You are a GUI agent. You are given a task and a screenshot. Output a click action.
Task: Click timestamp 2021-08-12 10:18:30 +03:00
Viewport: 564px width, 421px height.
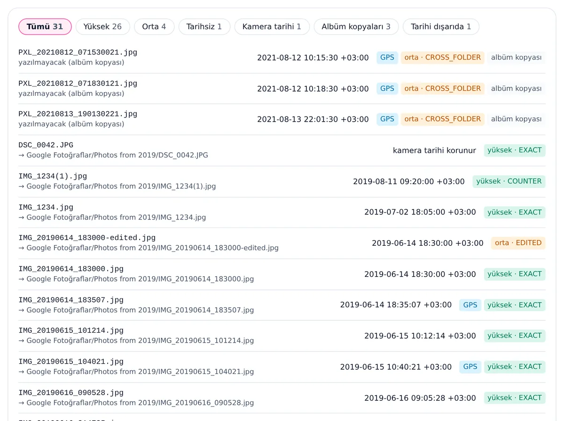(x=313, y=89)
